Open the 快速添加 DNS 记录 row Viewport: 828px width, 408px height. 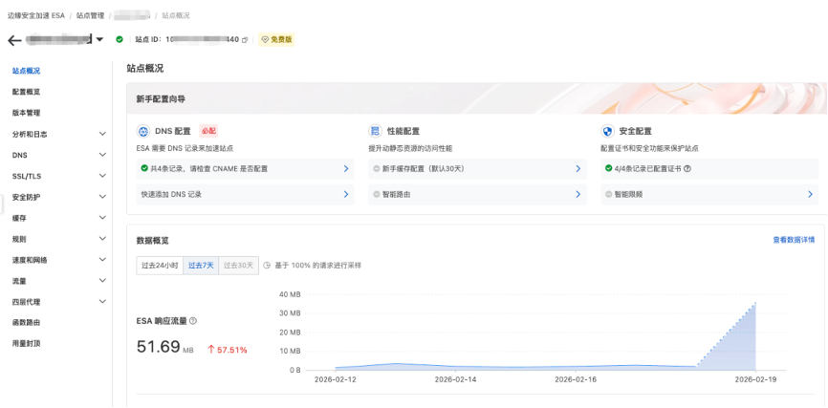click(x=243, y=194)
